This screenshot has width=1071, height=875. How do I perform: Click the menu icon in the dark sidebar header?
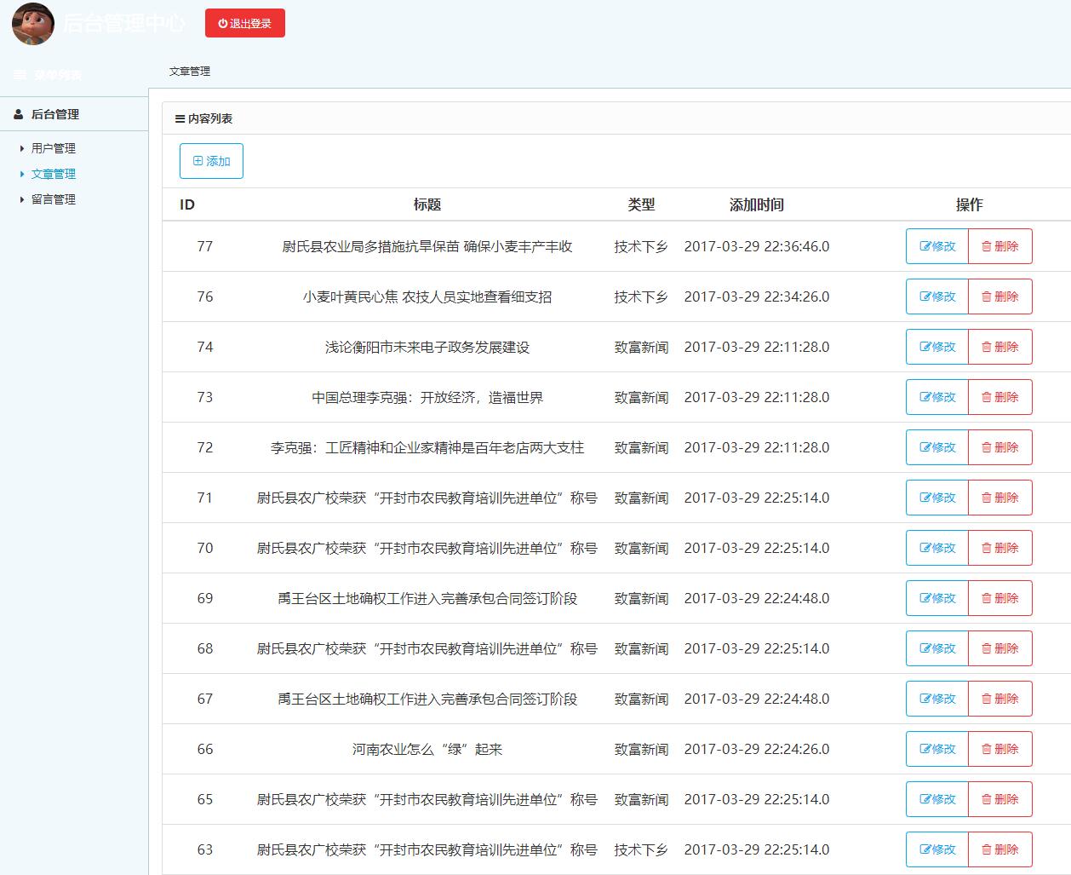(x=20, y=74)
